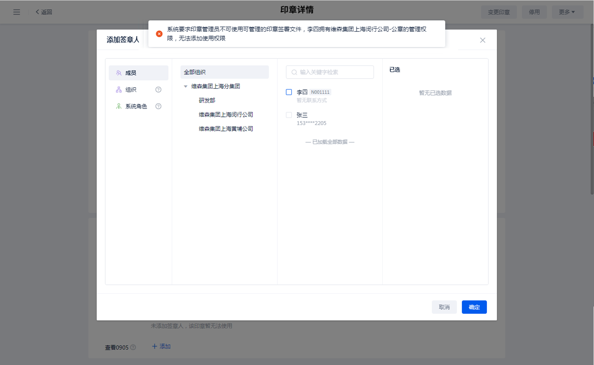This screenshot has height=365, width=594.
Task: Click the 组织 hierarchy icon
Action: (119, 90)
